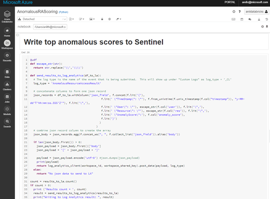The height and width of the screenshot is (199, 270).
Task: Toggle the pin icon beside settings gear
Action: click(266, 27)
